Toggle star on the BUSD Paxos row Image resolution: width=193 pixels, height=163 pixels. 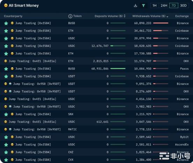(x=6, y=69)
